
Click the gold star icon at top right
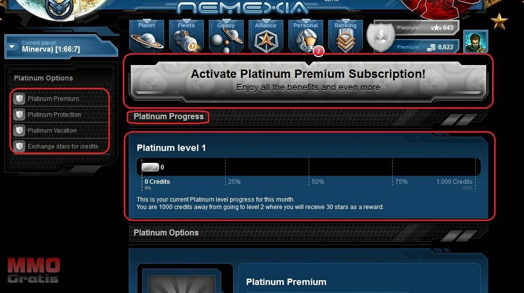499,21
